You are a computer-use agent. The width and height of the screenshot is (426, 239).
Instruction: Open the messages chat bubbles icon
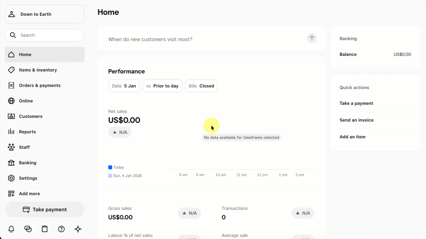pos(28,229)
